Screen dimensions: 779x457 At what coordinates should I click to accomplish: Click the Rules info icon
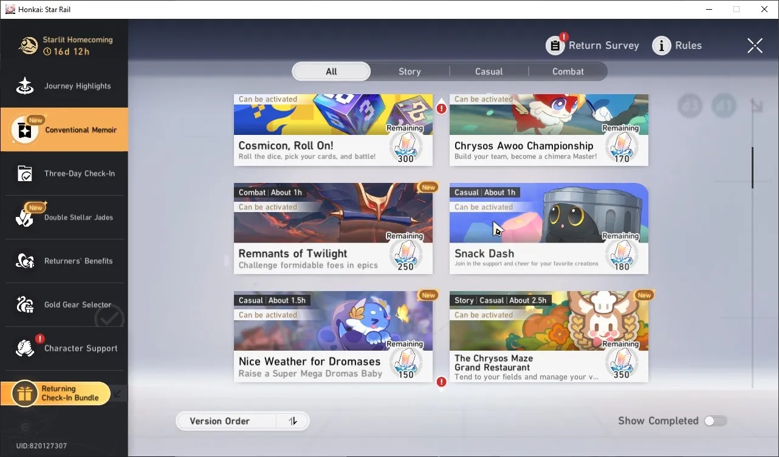(x=662, y=46)
